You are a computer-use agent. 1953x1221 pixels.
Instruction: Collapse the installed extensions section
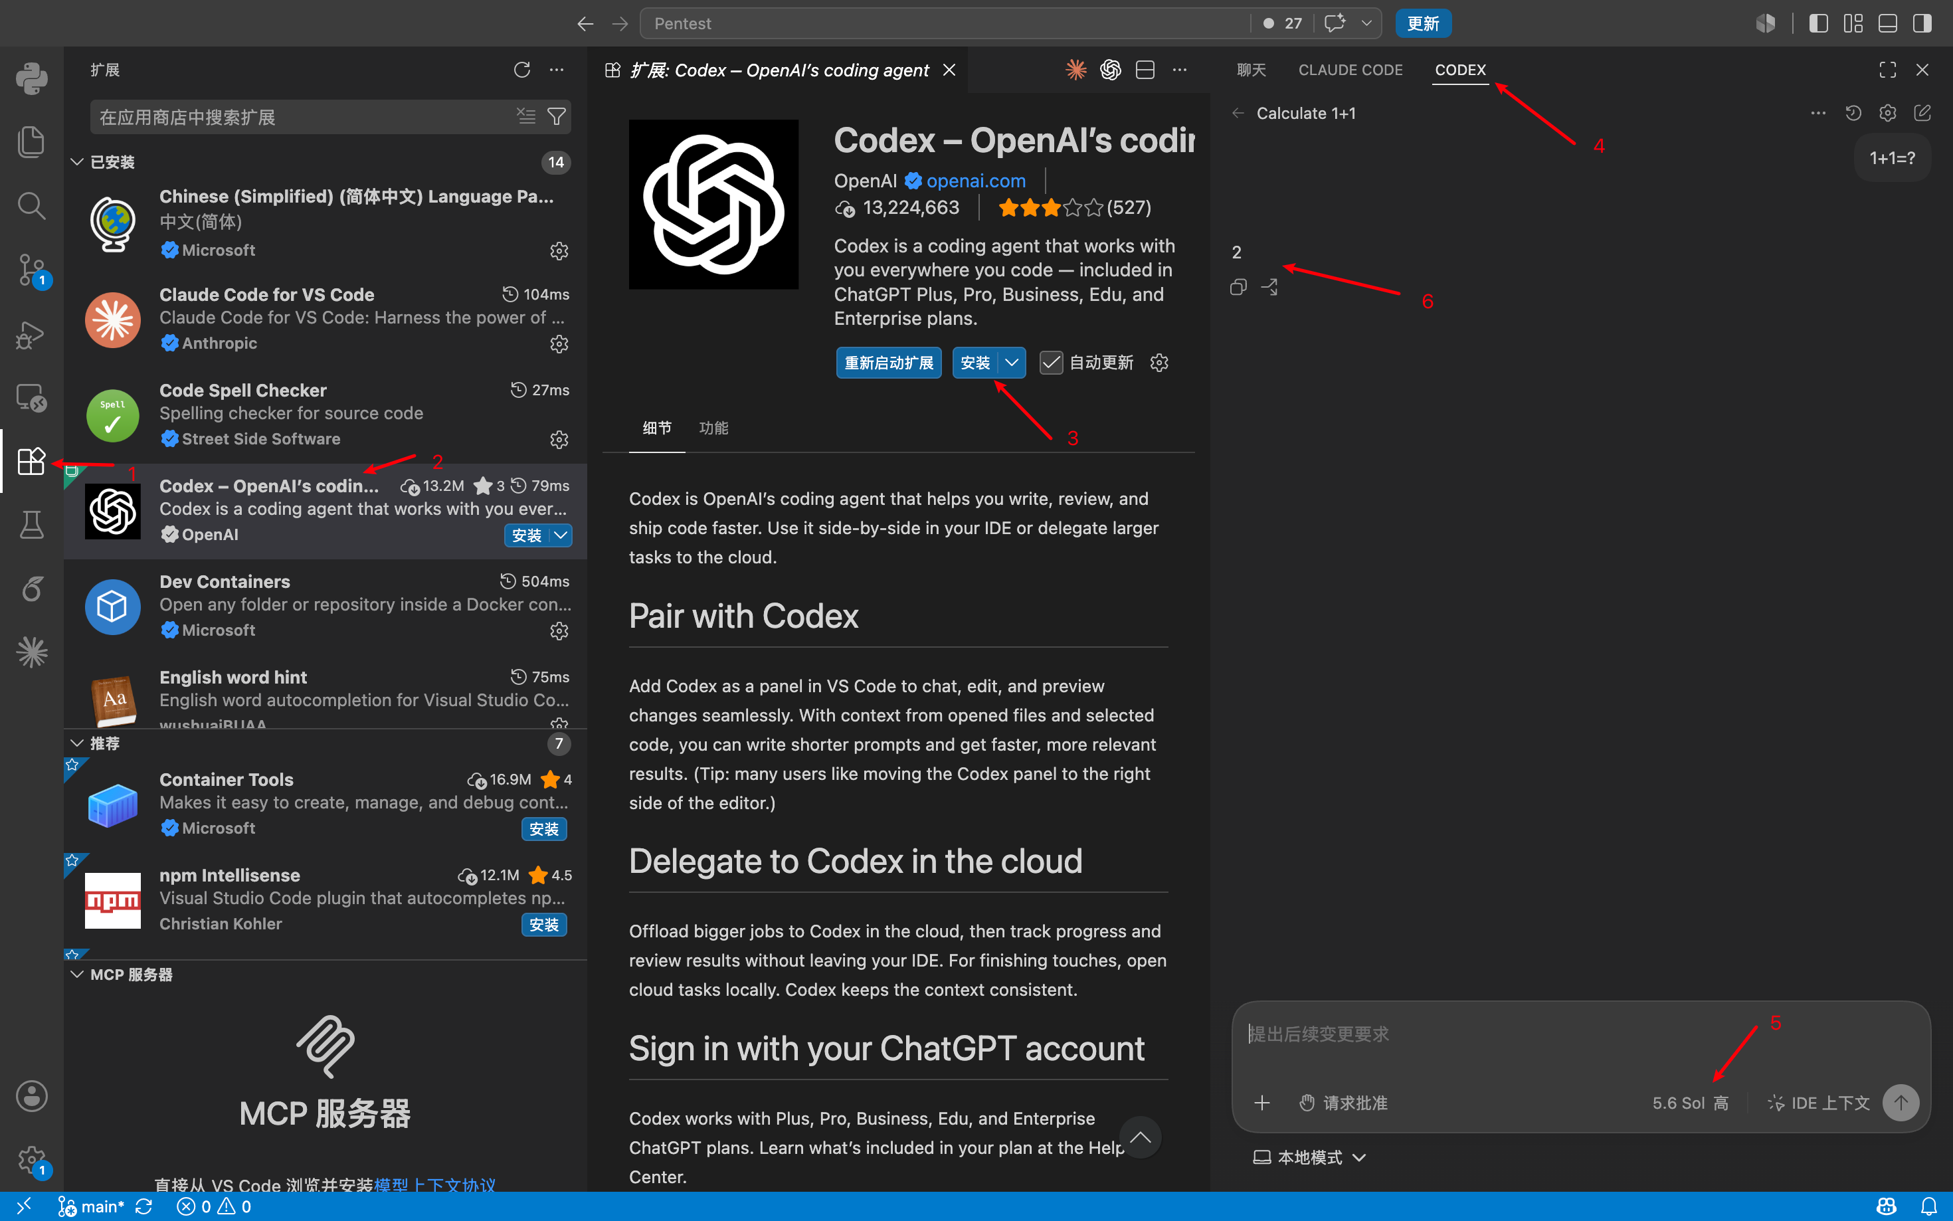[x=78, y=162]
